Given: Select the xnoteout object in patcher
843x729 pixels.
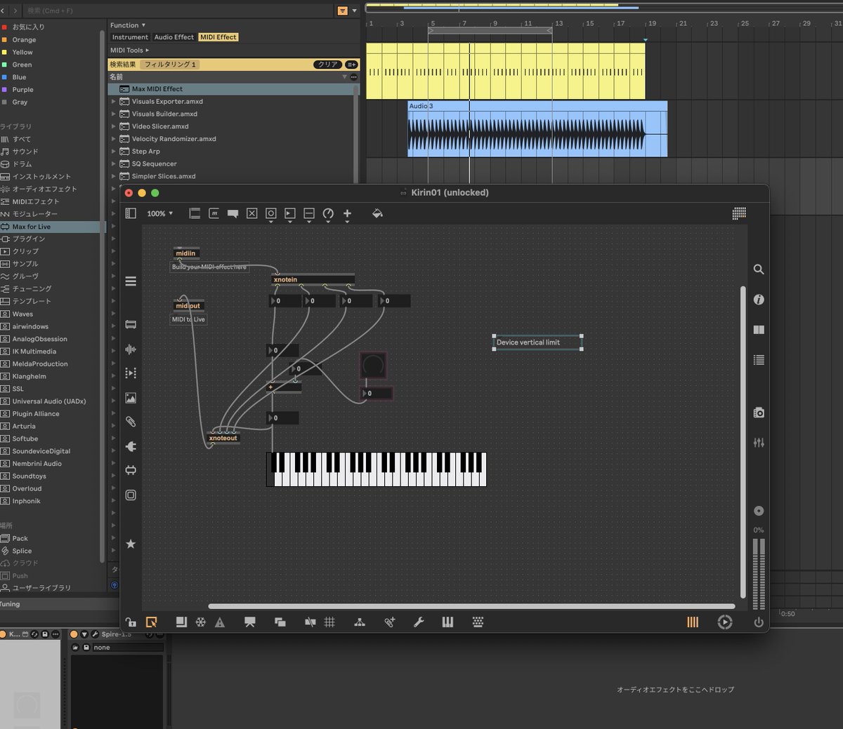Looking at the screenshot, I should pos(223,438).
